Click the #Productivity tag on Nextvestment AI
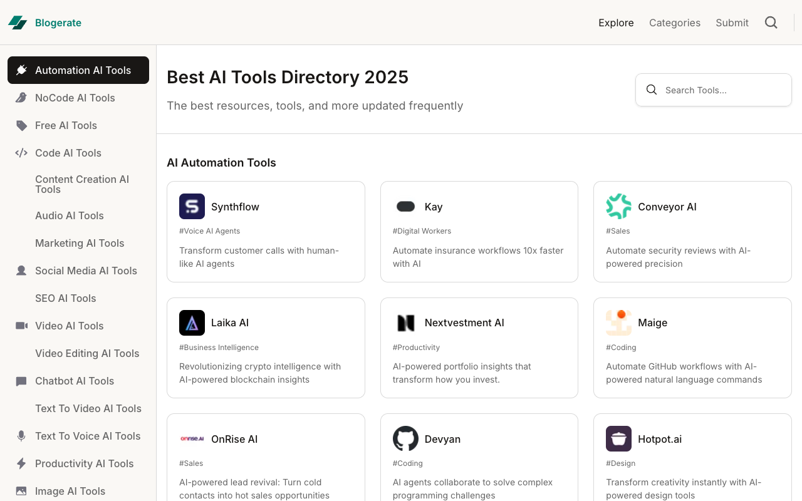 pyautogui.click(x=416, y=348)
